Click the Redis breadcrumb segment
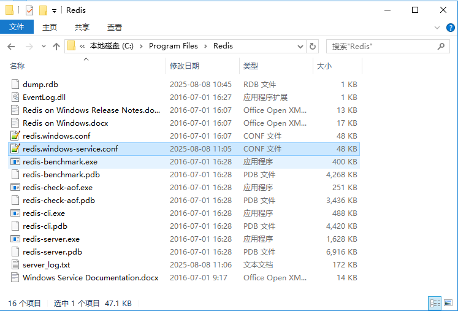The height and width of the screenshot is (311, 458). pyautogui.click(x=223, y=46)
